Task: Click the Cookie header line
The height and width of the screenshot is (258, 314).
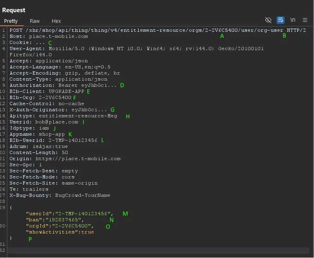Action: 27,42
